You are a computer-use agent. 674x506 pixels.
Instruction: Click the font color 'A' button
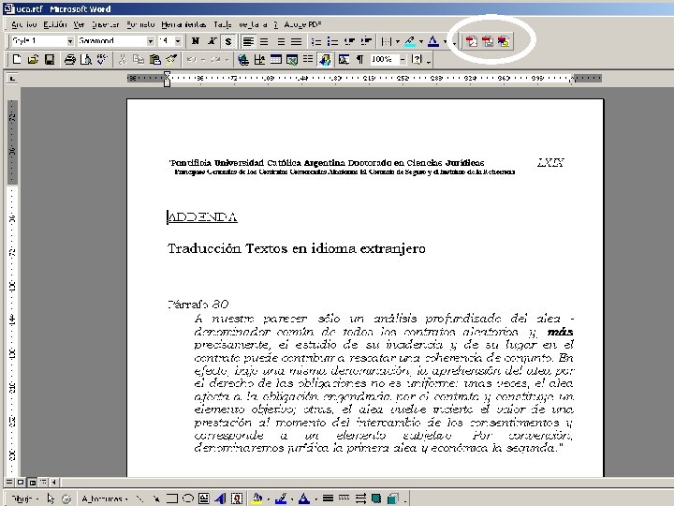click(x=433, y=41)
